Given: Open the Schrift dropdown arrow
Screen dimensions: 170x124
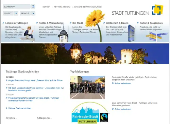Looking at the screenshot, I should (x=16, y=13).
